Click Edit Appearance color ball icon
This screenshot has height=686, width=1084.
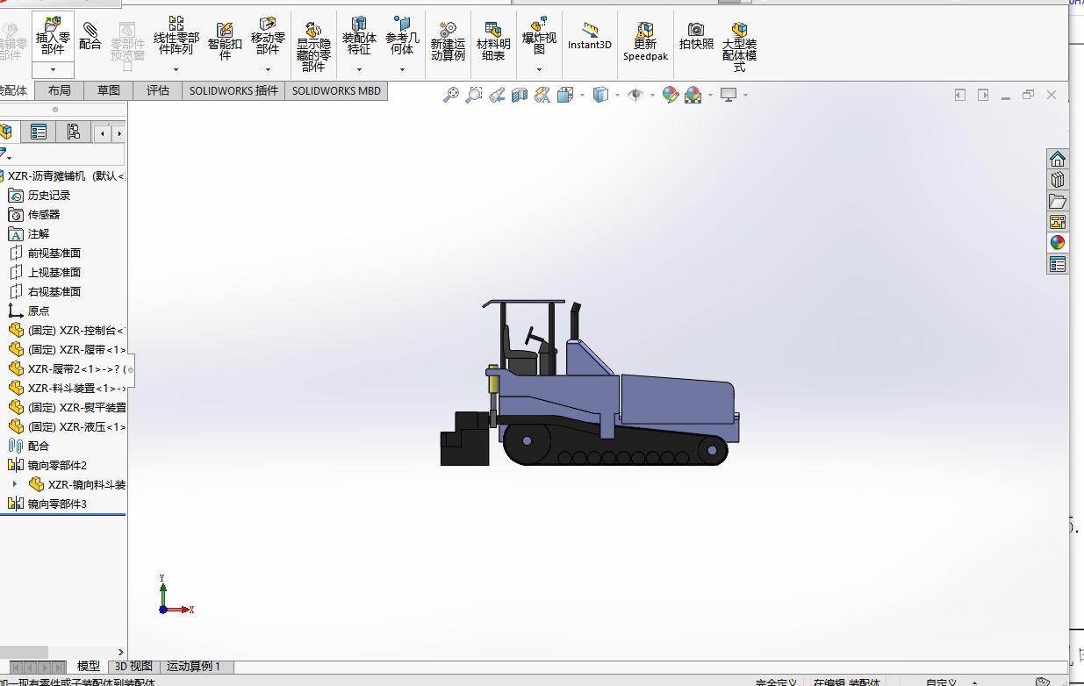pyautogui.click(x=671, y=95)
